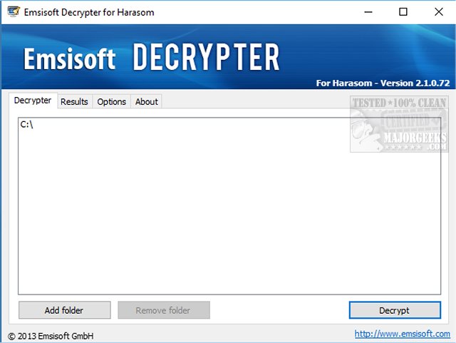Show the About tab
Image resolution: width=456 pixels, height=343 pixels.
click(146, 102)
